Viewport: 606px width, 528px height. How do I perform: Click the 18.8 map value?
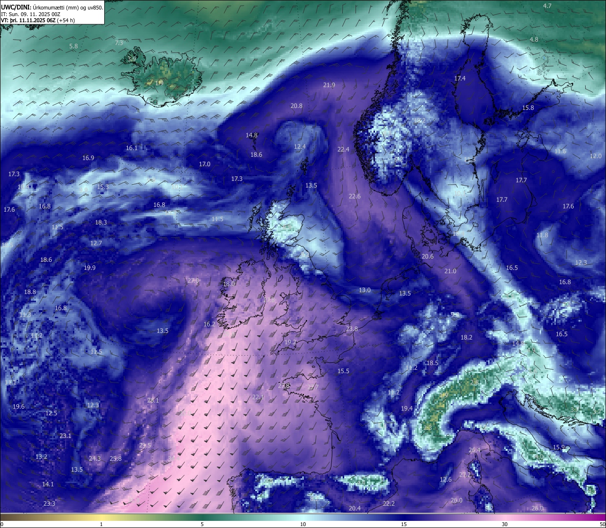(x=30, y=292)
